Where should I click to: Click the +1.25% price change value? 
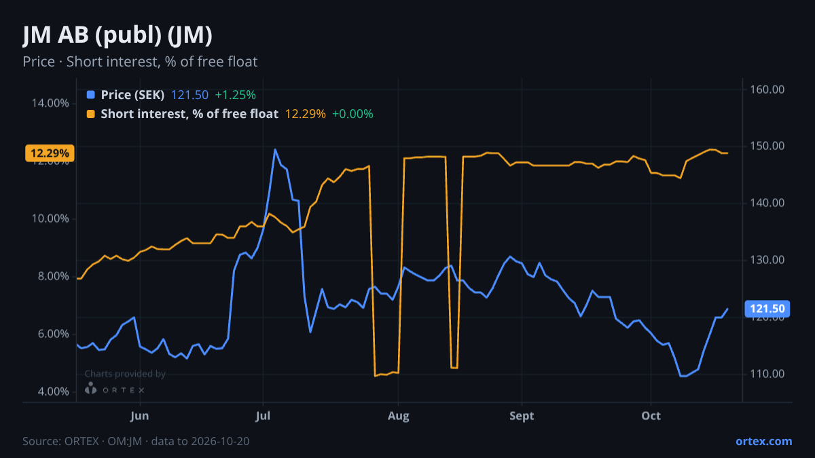pos(235,95)
